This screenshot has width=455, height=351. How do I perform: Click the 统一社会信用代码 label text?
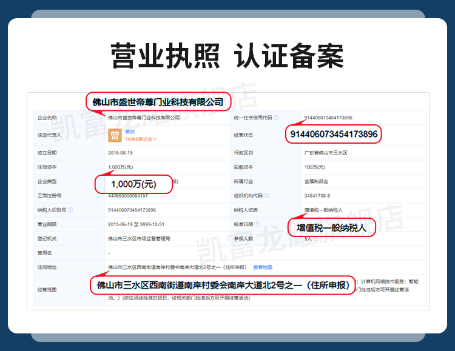(x=253, y=118)
